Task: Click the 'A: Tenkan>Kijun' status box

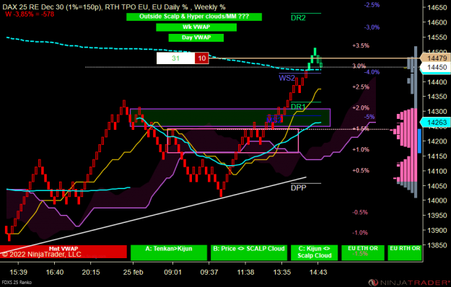Action: [169, 252]
